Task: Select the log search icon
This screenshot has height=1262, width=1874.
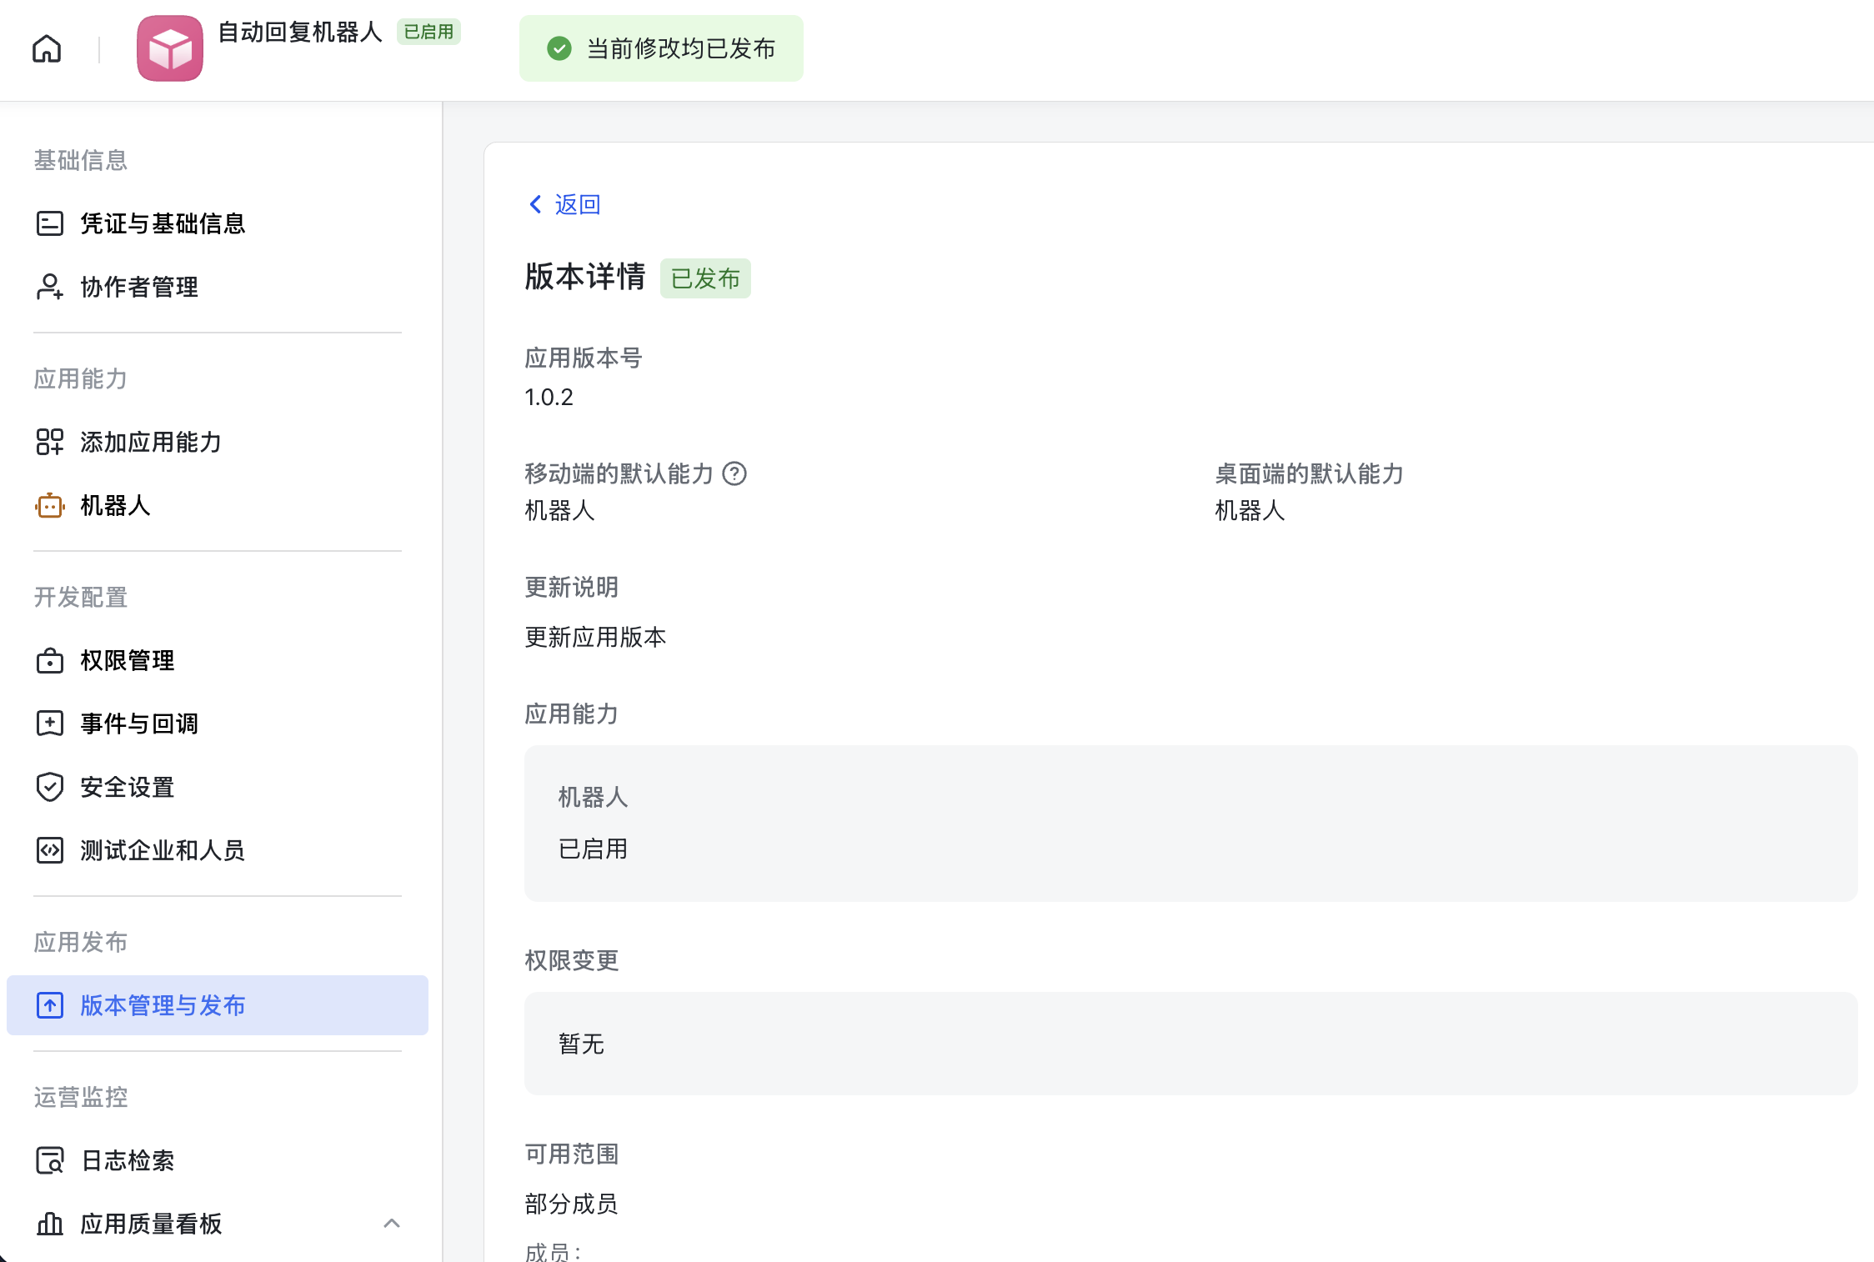Action: click(50, 1160)
